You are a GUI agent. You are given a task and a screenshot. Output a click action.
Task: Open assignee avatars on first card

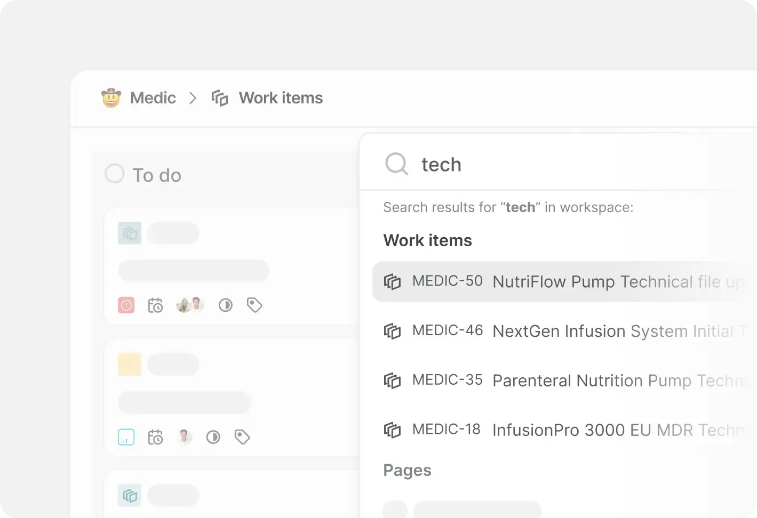[x=190, y=305]
